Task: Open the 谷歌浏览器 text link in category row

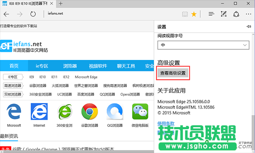Action: click(38, 85)
